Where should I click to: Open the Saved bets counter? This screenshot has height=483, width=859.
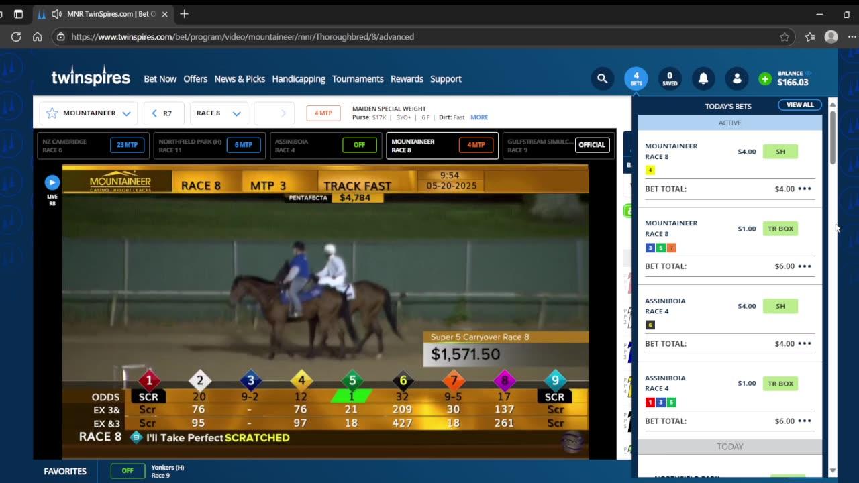click(669, 78)
